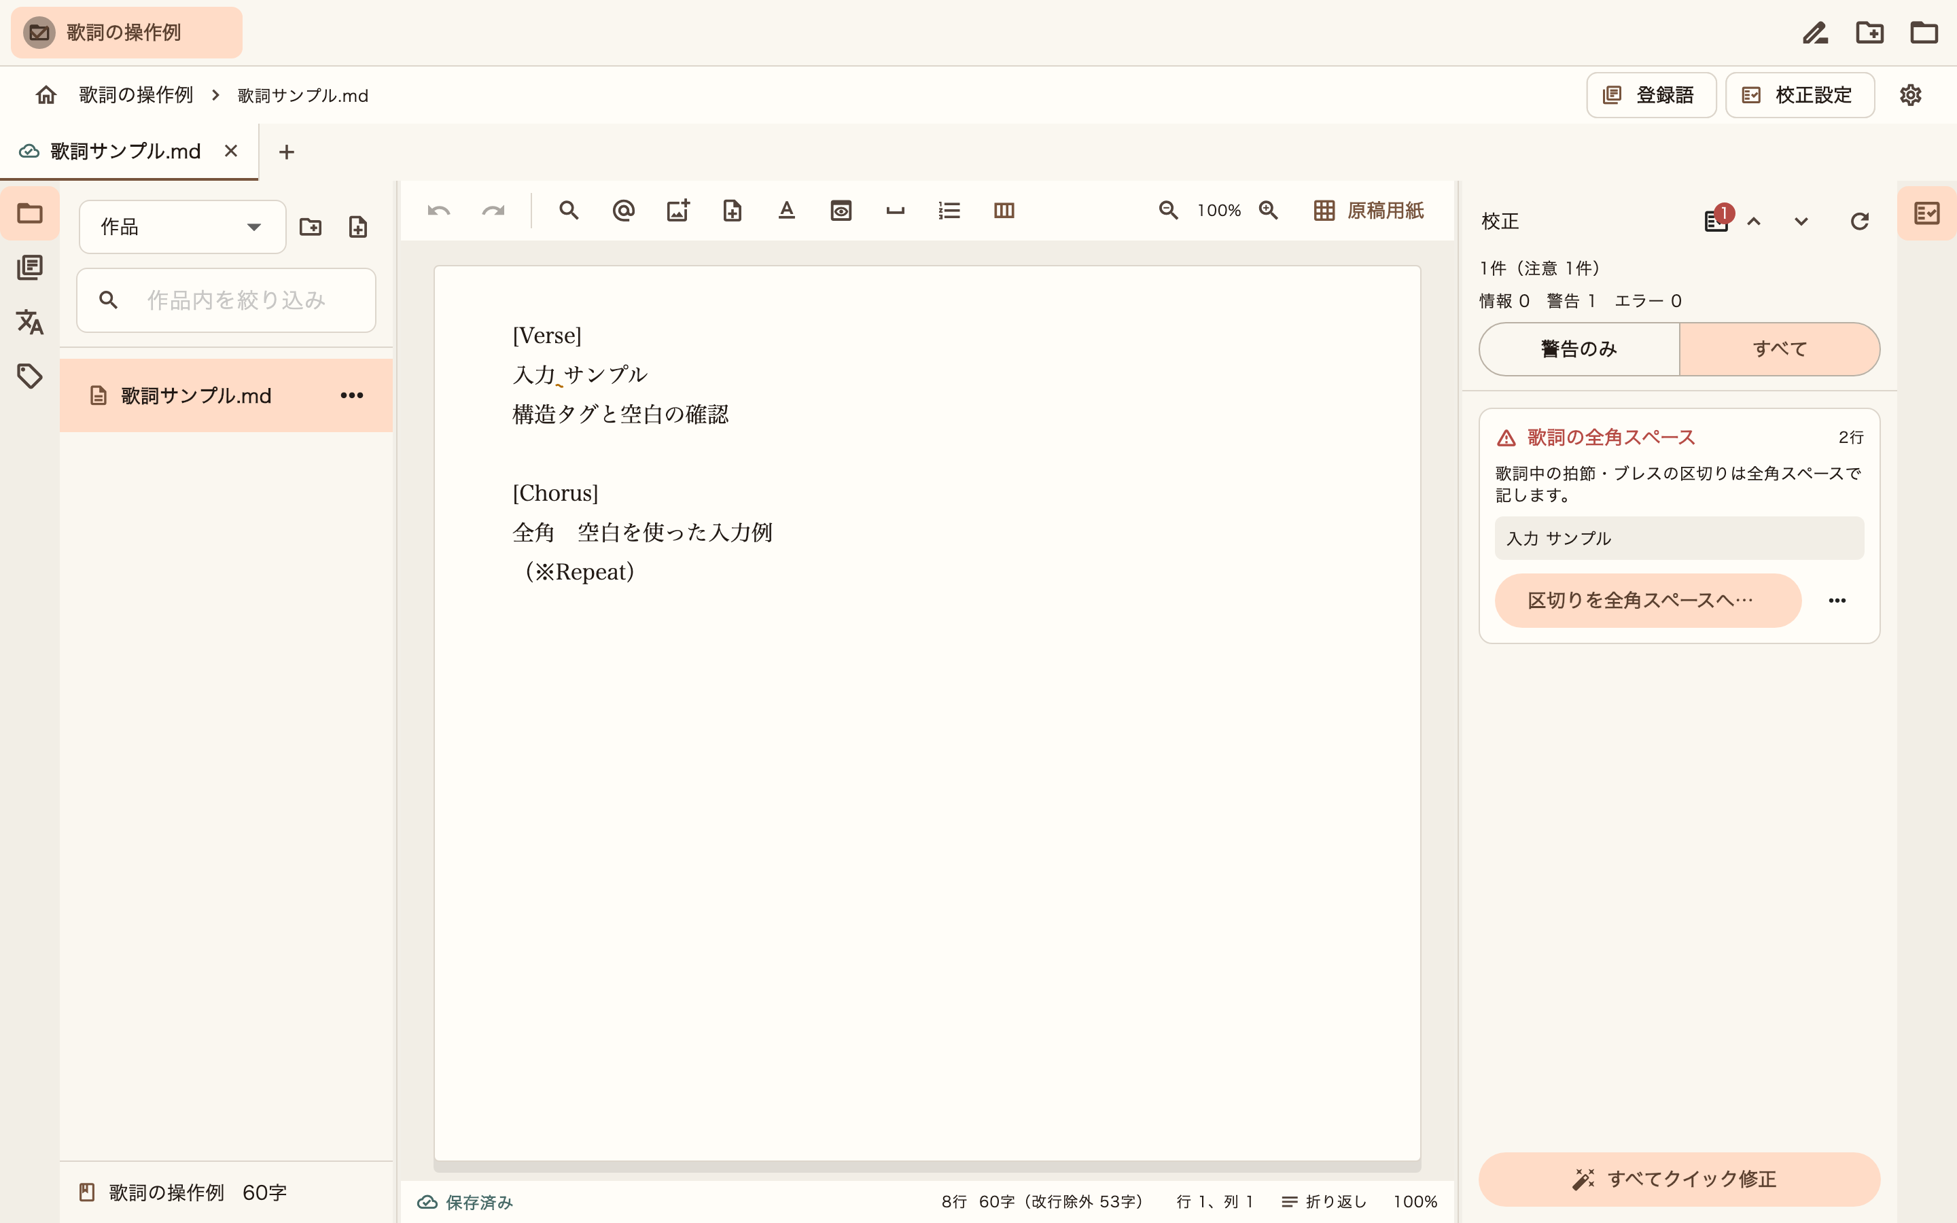
Task: Click the [Verse] line in editor
Action: [x=548, y=336]
